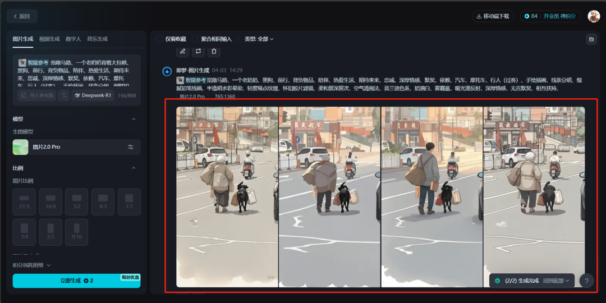606x303 pixels.
Task: Select the 9:16 ratio swatch
Action: 76,232
